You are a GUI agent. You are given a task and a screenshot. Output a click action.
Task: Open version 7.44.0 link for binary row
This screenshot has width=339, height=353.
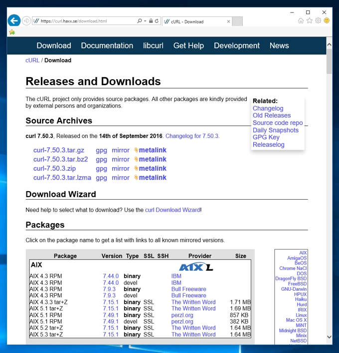tap(111, 276)
